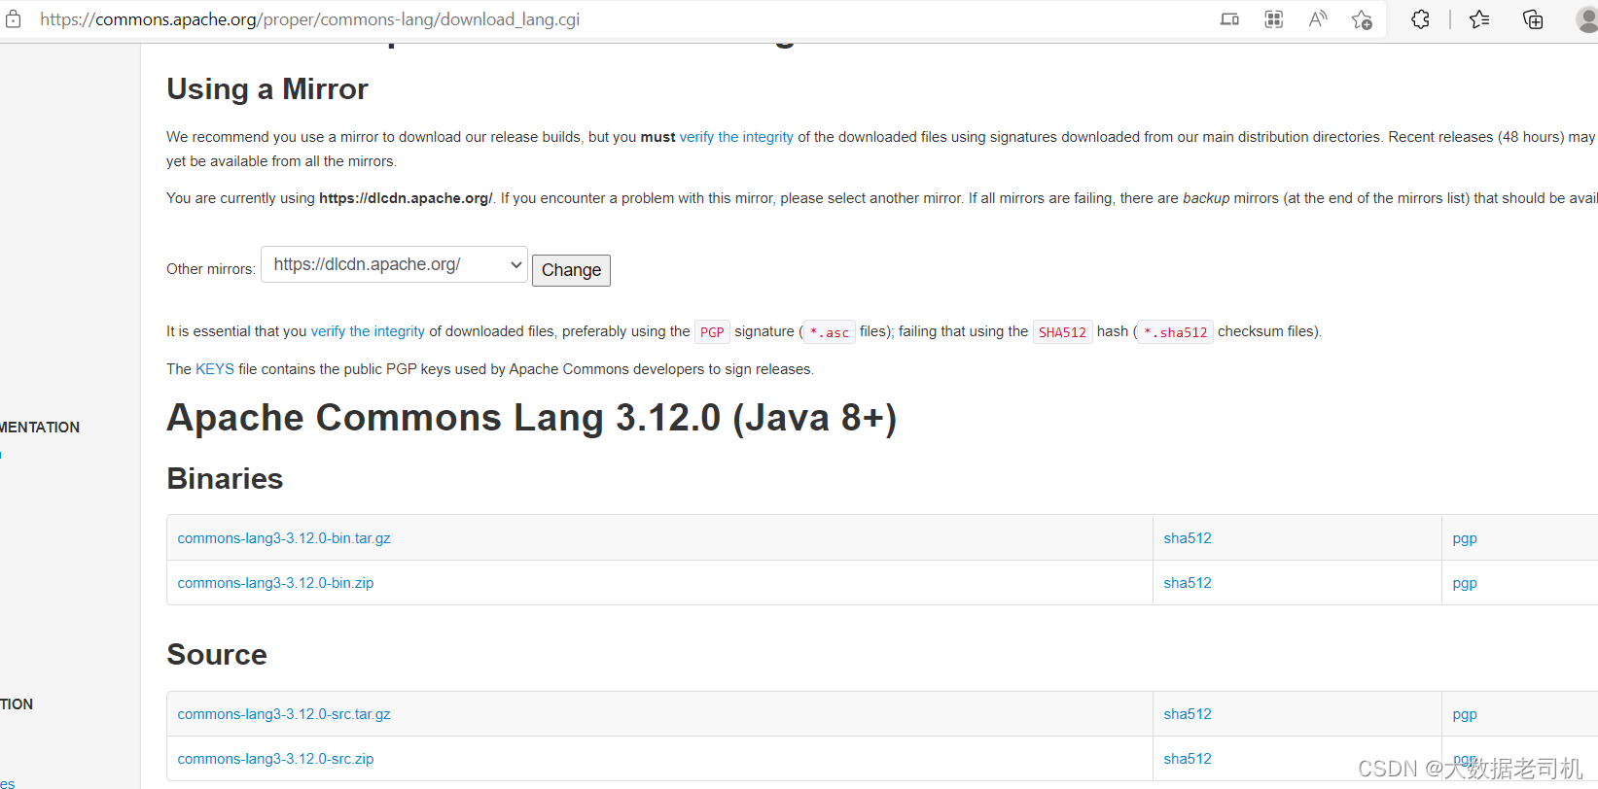Click 'Apache Commons Lang 3.12.0 (Java 8+)' heading
This screenshot has height=789, width=1598.
coord(532,418)
